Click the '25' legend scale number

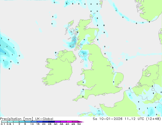tap(50, 124)
